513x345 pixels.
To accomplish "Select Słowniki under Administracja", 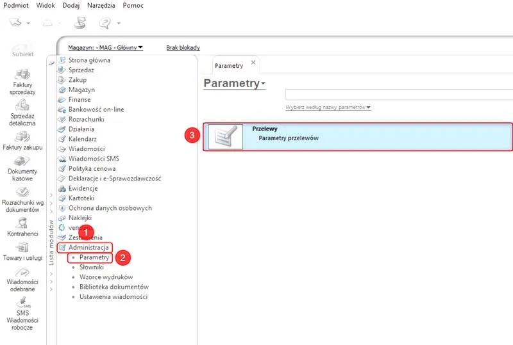I will 91,268.
